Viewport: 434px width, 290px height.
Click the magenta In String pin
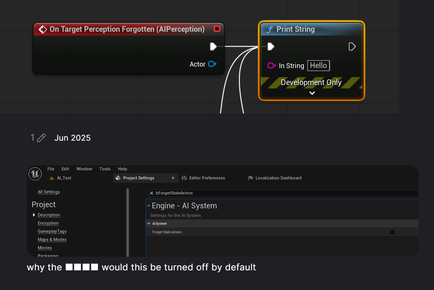(271, 65)
